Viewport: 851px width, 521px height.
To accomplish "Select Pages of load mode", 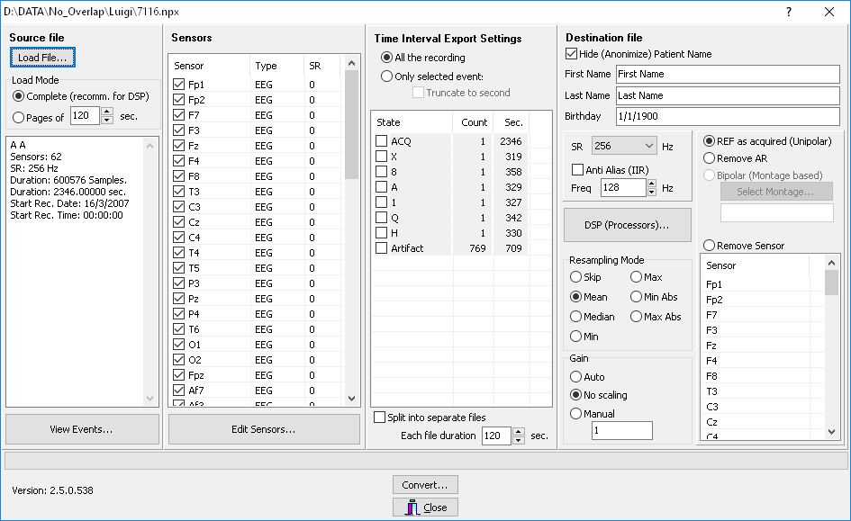I will [19, 117].
